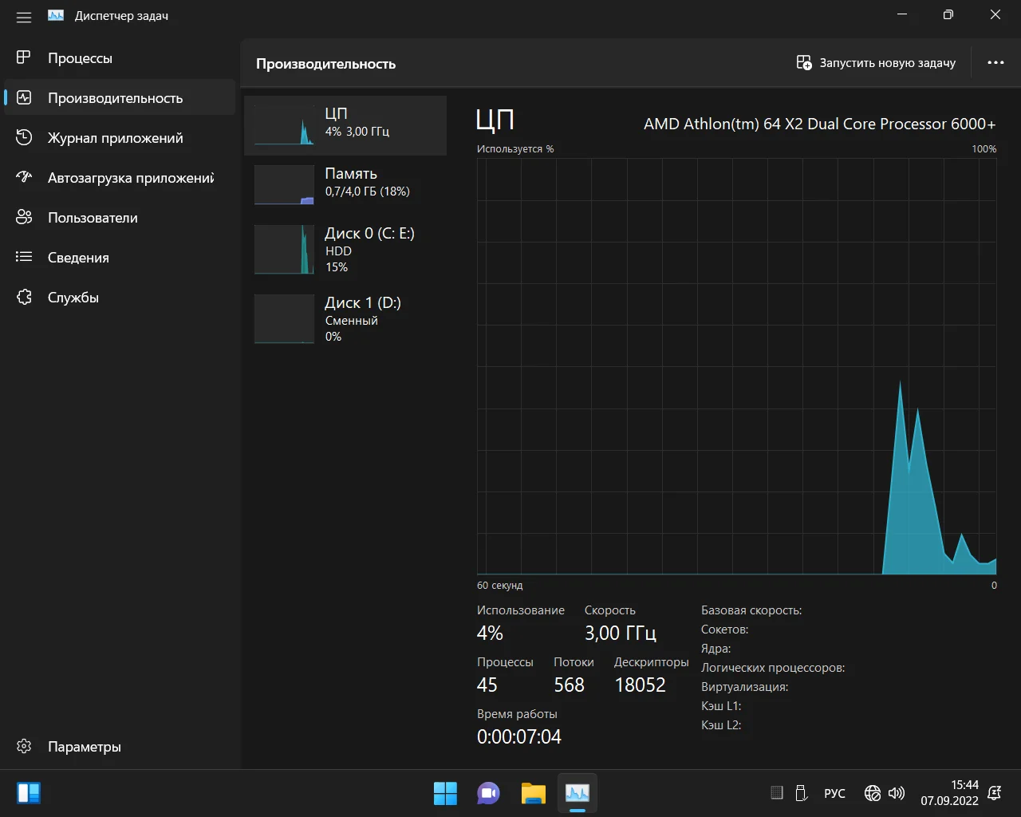Click the Кэш L1 label
Screen dimensions: 1021x817
pyautogui.click(x=721, y=706)
